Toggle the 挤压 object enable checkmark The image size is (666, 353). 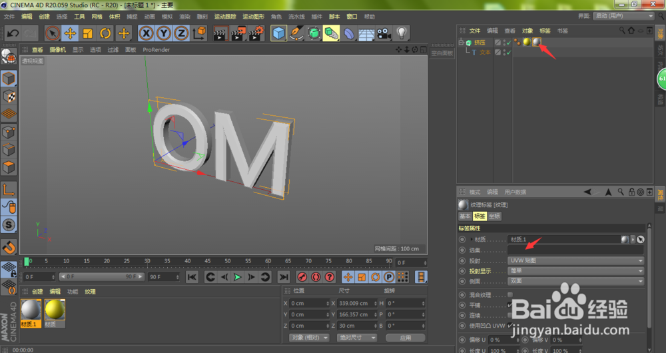(509, 43)
